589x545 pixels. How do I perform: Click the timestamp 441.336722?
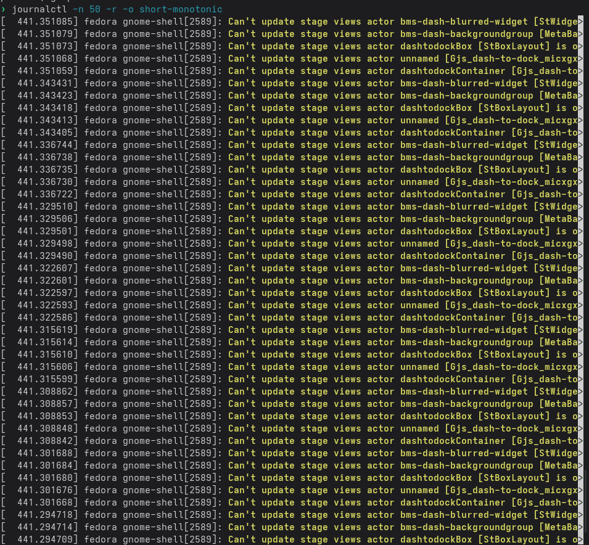tap(45, 194)
